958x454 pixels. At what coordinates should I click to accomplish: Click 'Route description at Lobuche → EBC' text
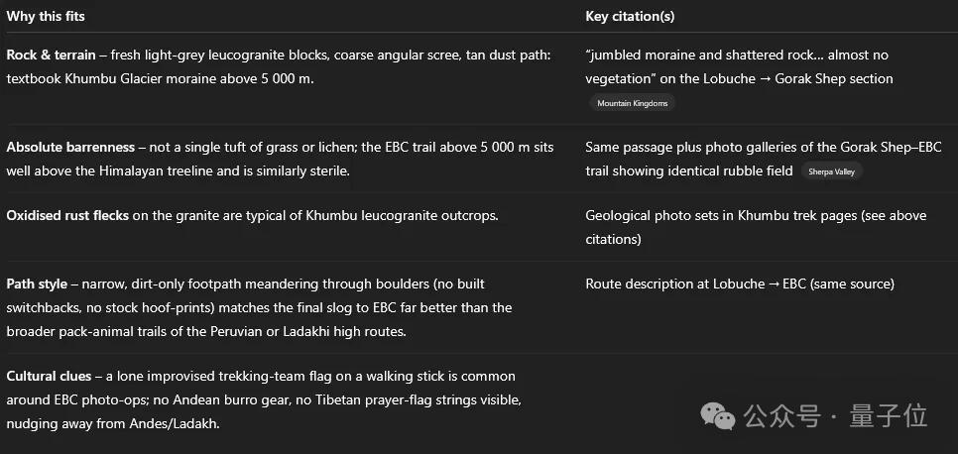(x=683, y=284)
